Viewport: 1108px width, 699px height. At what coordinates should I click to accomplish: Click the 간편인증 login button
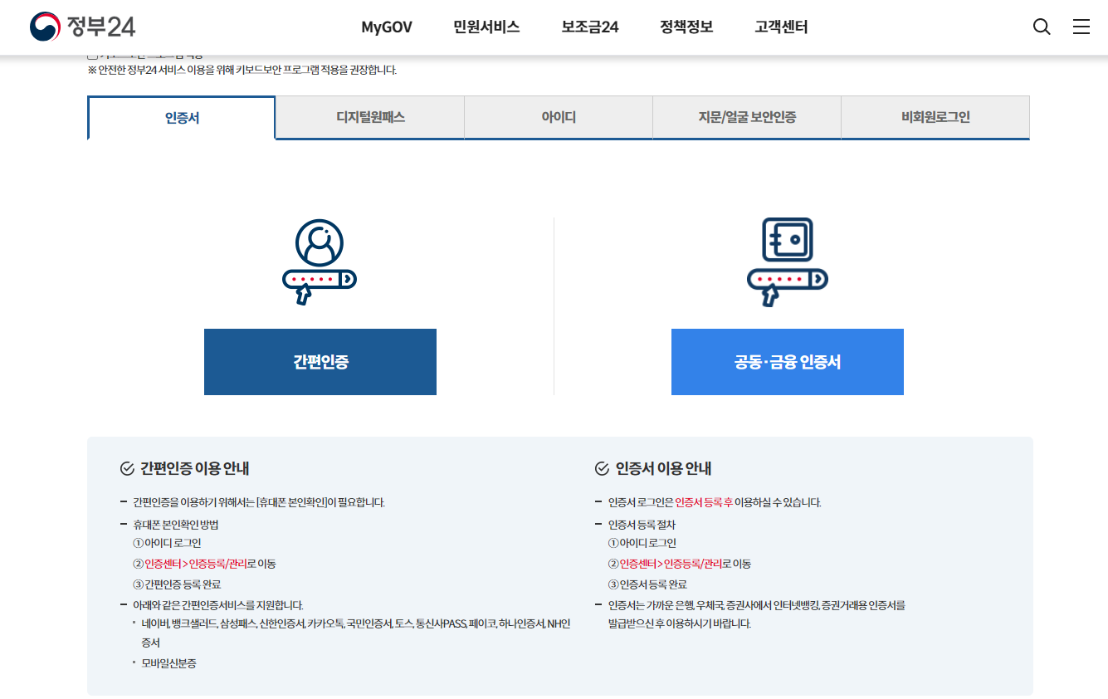[320, 361]
